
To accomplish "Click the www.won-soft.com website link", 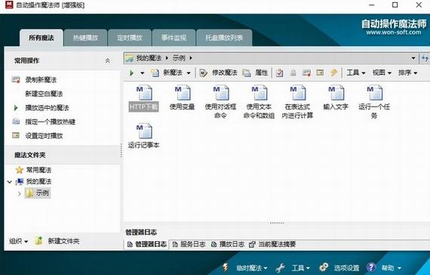I will (x=394, y=32).
